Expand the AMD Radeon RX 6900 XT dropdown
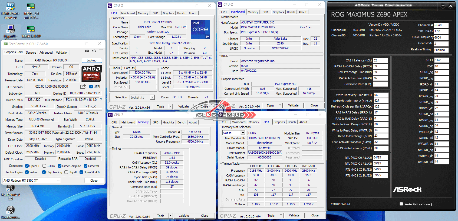458x221 pixels. click(58, 181)
